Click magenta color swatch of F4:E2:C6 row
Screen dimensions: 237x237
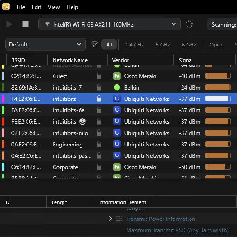(3, 99)
